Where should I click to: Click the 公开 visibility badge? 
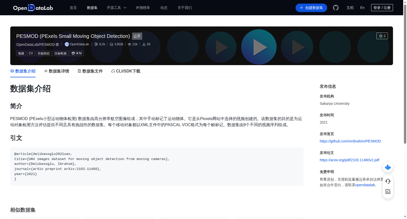click(137, 36)
